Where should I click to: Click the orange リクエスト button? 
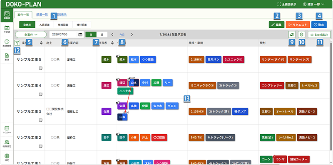[298, 25]
